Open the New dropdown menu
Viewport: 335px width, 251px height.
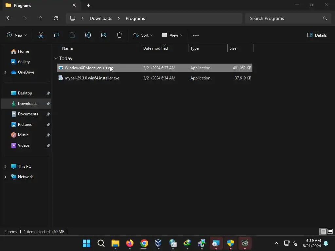(x=17, y=35)
